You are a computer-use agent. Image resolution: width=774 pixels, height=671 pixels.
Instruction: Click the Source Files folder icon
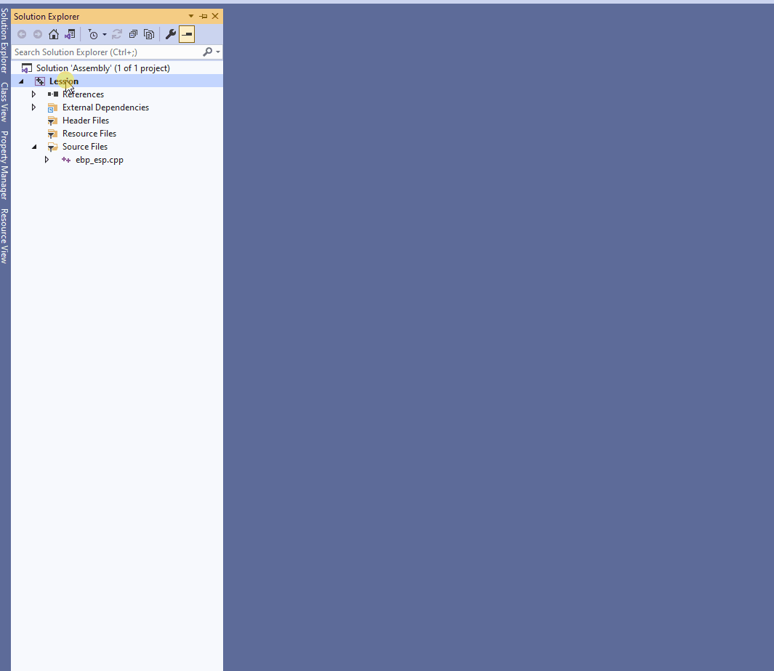point(53,147)
